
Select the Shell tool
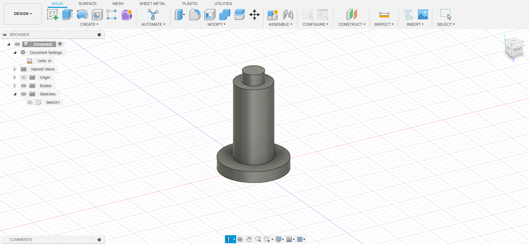210,14
